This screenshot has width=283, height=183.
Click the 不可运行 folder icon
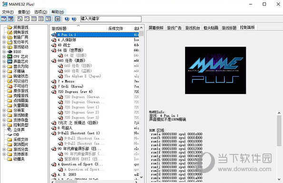coord(10,86)
